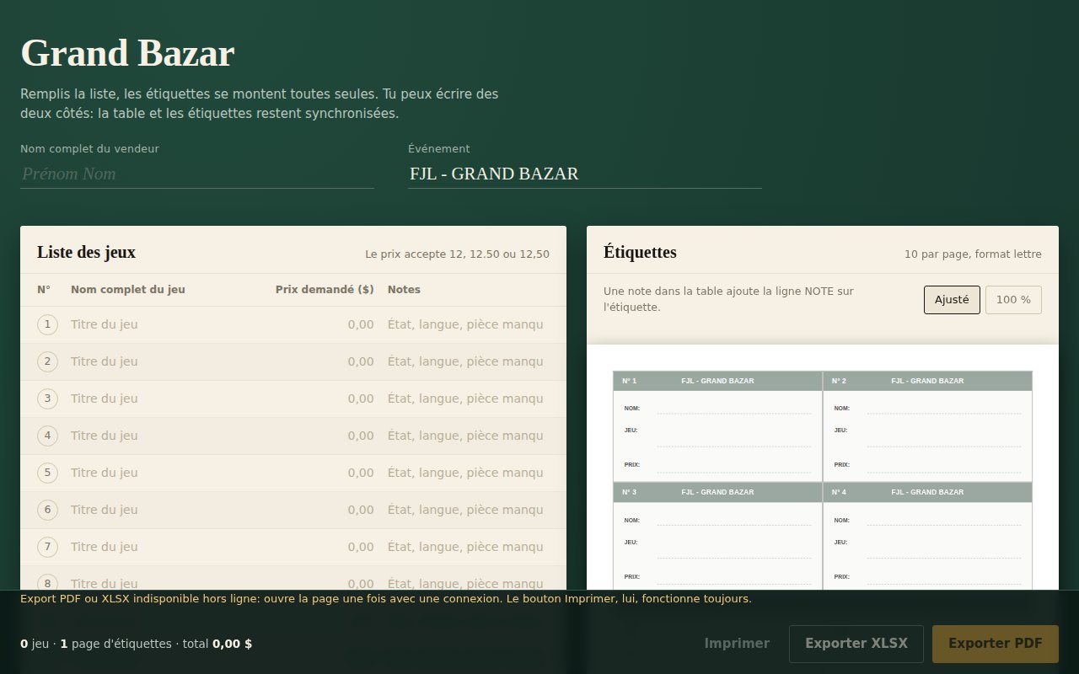Click the N° 2 label in the preview

click(x=839, y=381)
